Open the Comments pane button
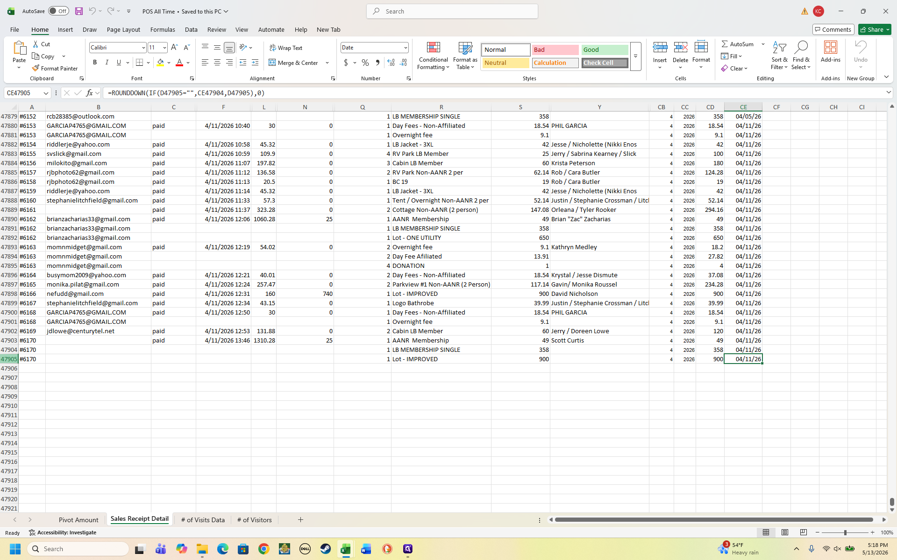This screenshot has height=560, width=897. (x=833, y=29)
